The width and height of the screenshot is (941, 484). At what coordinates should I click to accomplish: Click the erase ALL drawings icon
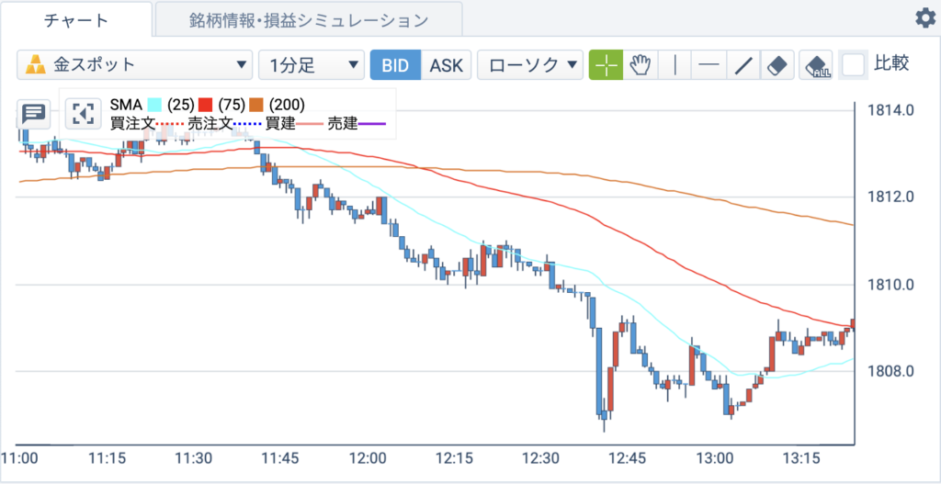point(816,65)
